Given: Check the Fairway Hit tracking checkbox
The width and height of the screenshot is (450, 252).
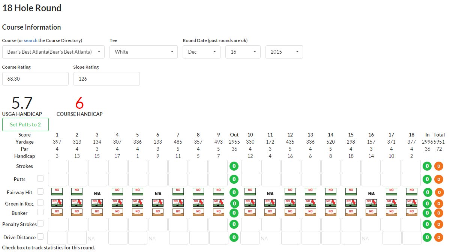Looking at the screenshot, I should [40, 192].
